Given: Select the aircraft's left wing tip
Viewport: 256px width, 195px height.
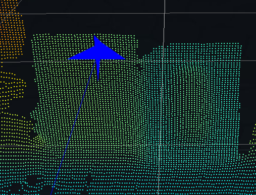Looking at the screenshot, I should coord(69,59).
